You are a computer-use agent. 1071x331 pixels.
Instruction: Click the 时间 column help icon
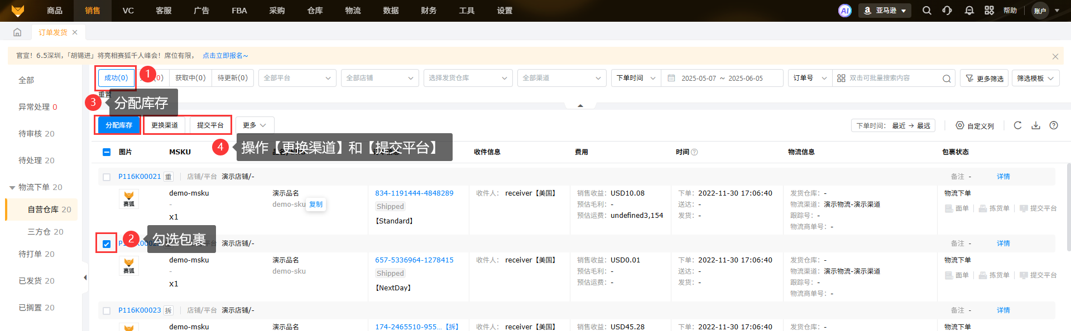tap(694, 152)
